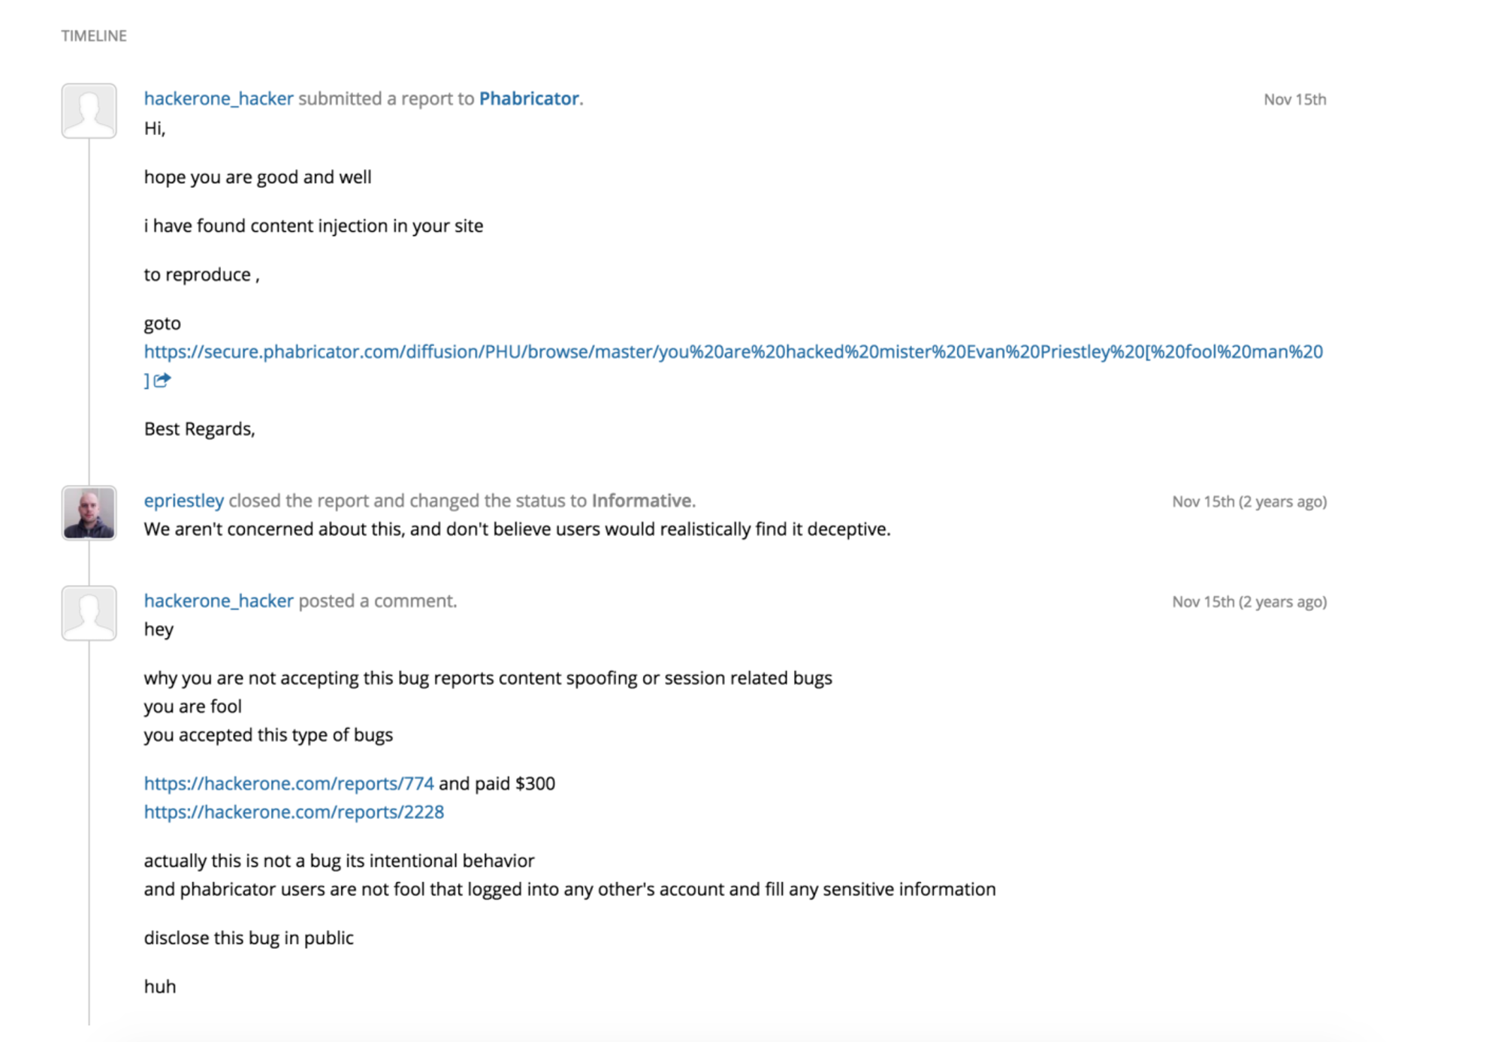The width and height of the screenshot is (1492, 1042).
Task: Click epriestley's profile photo
Action: [89, 513]
